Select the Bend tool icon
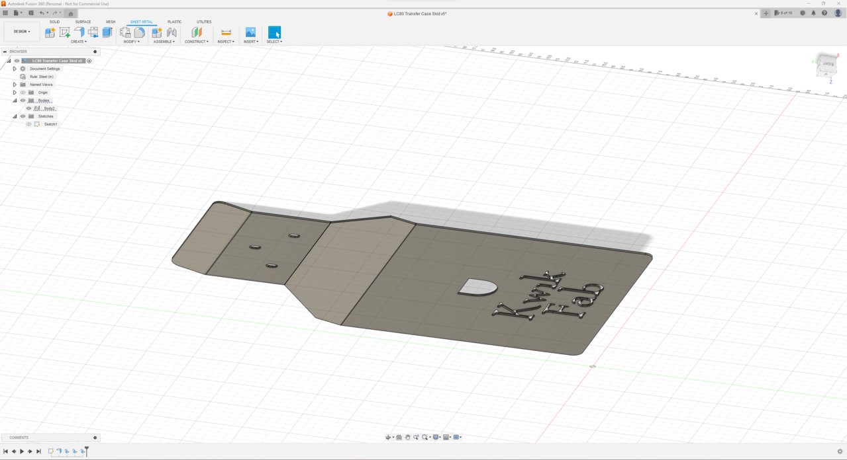The height and width of the screenshot is (460, 847). [x=93, y=32]
